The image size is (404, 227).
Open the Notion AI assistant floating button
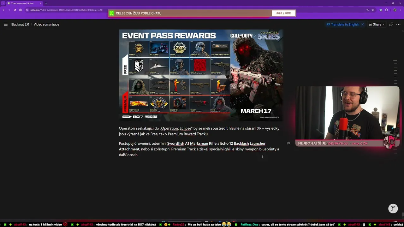point(393,209)
